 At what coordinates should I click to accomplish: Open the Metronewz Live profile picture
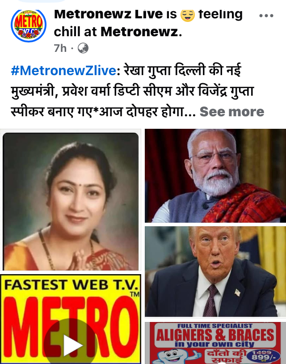pyautogui.click(x=29, y=25)
